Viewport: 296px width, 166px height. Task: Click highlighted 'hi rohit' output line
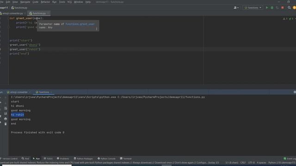pos(18,115)
